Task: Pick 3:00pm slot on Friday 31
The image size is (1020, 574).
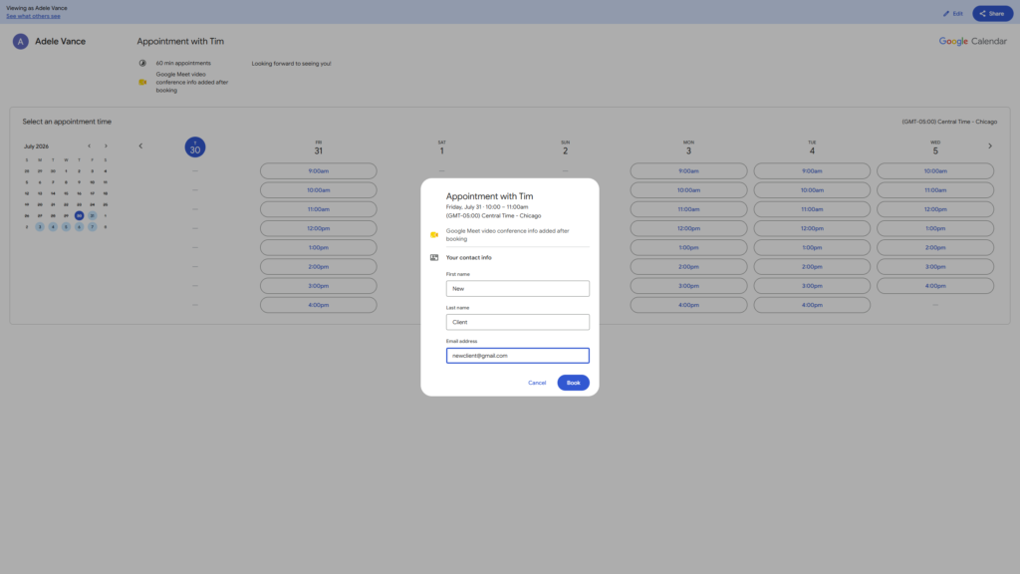Action: (318, 286)
